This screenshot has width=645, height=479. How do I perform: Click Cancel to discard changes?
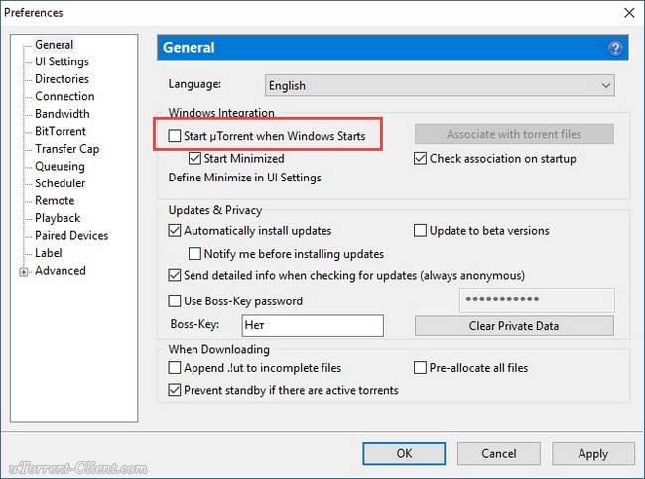[499, 453]
